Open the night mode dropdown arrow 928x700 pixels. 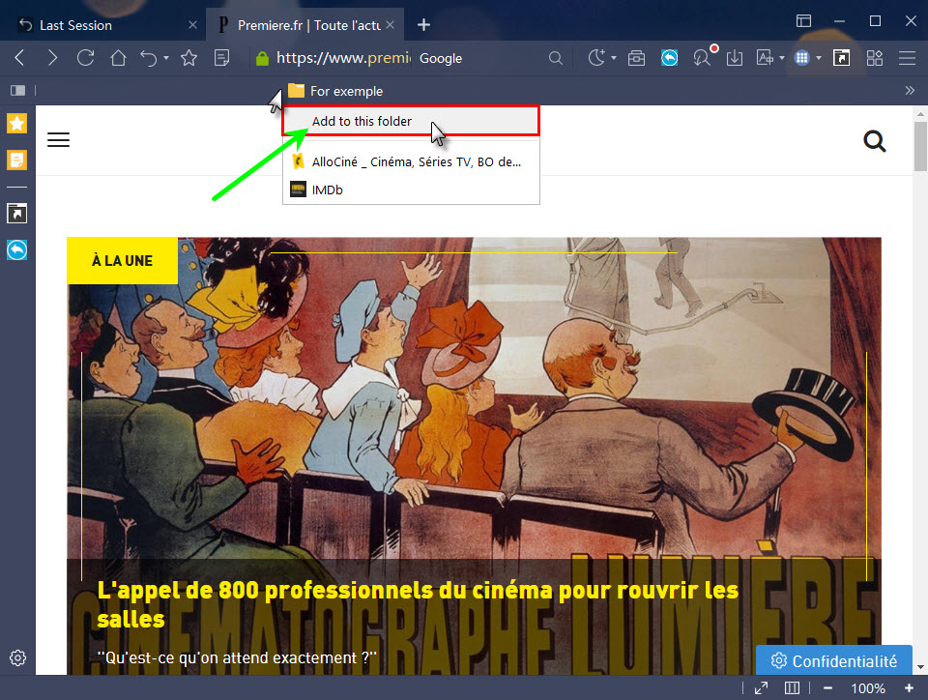[x=614, y=58]
